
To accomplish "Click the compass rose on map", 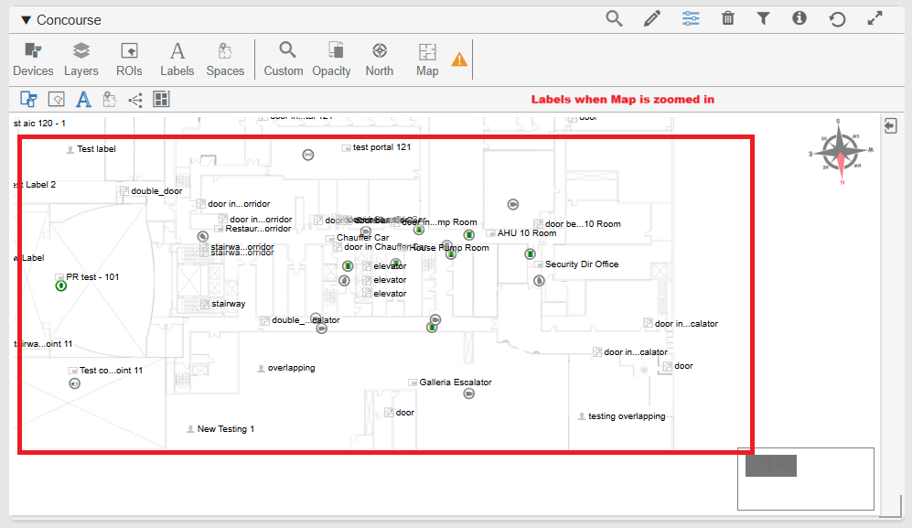I will click(841, 151).
